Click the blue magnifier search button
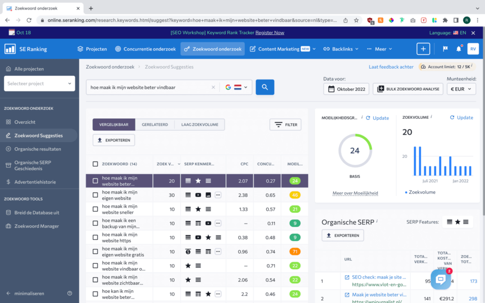 [x=265, y=87]
